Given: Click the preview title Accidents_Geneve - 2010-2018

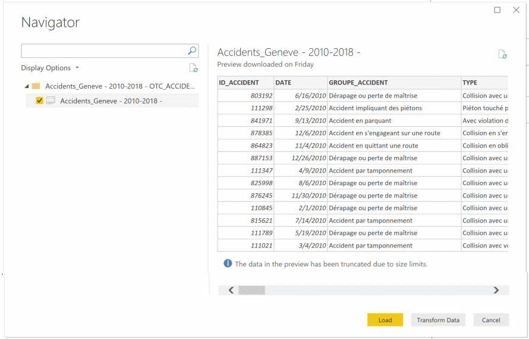Looking at the screenshot, I should (x=288, y=52).
